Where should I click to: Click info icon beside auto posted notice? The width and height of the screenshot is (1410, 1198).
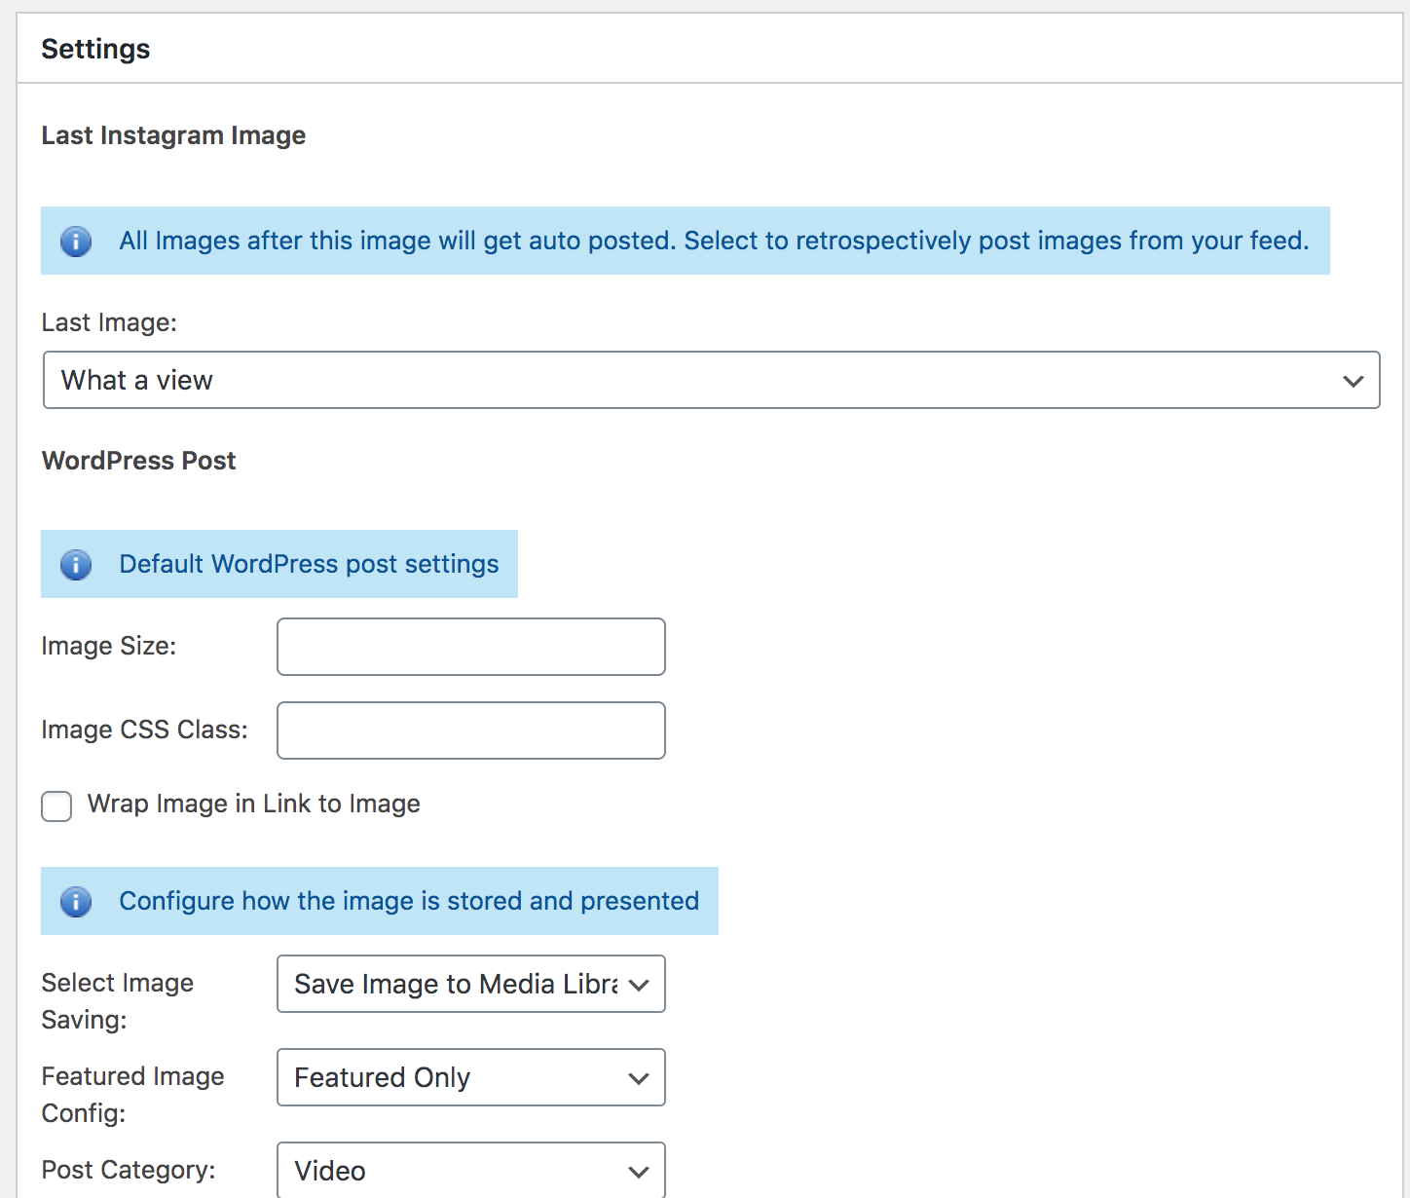click(x=76, y=241)
